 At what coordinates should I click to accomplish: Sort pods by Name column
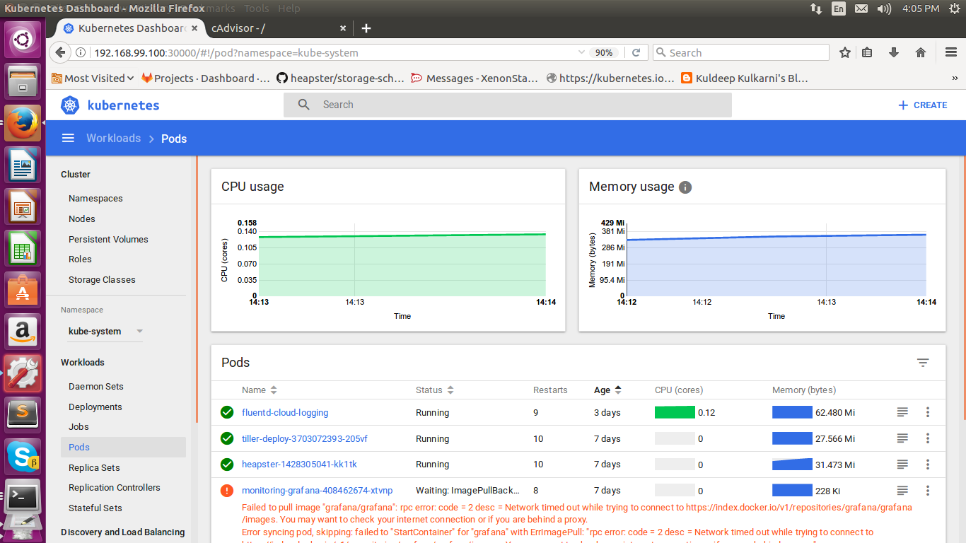point(260,390)
